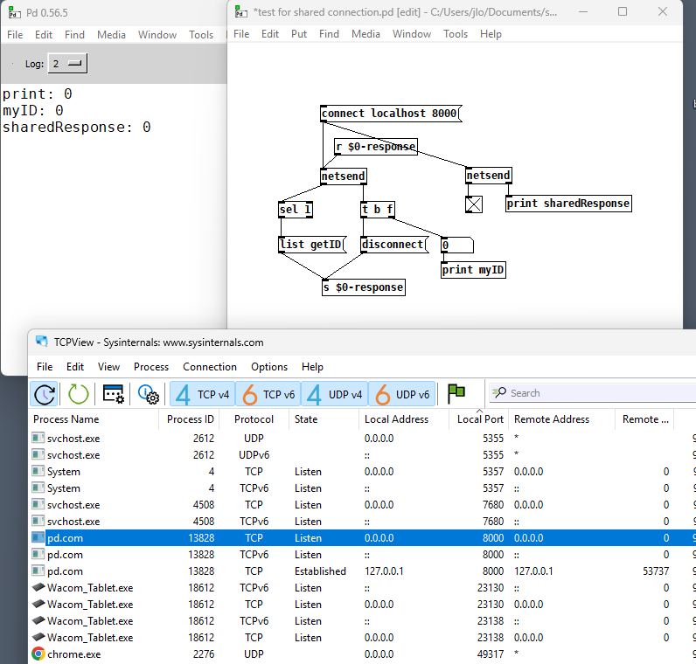The width and height of the screenshot is (696, 664).
Task: Click the green refresh arrow in TCPView
Action: pos(78,394)
